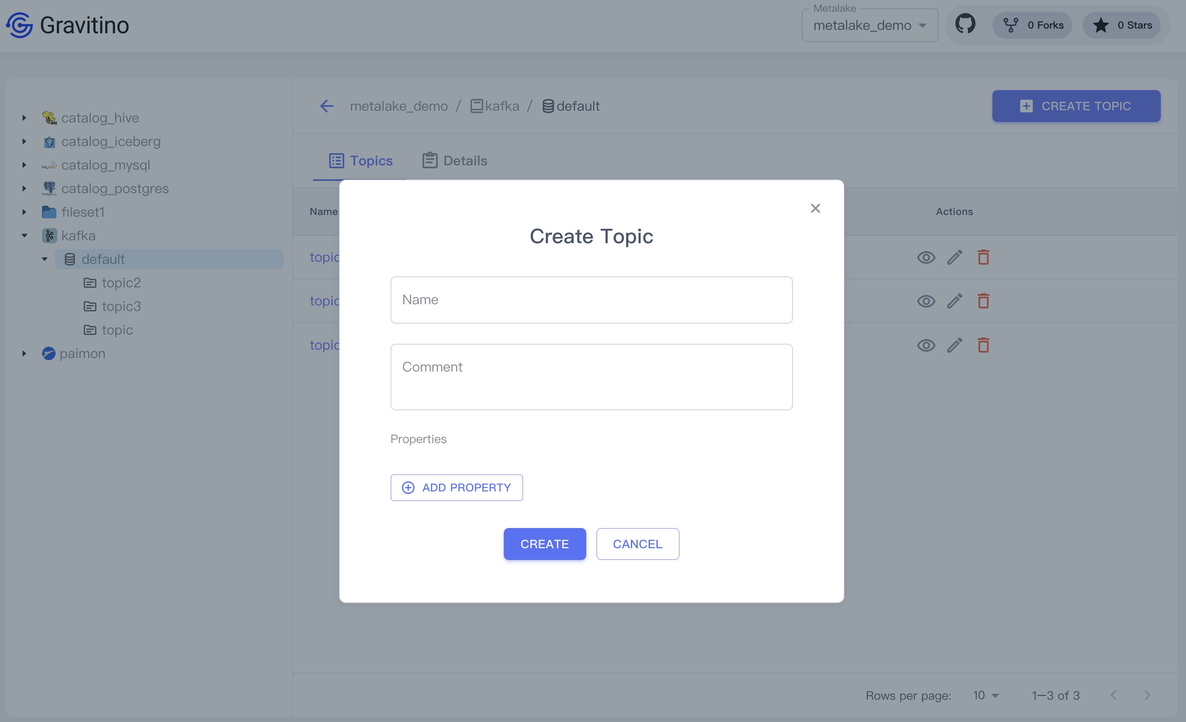Click the ADD PROPERTY button
Viewport: 1186px width, 722px height.
click(x=456, y=488)
